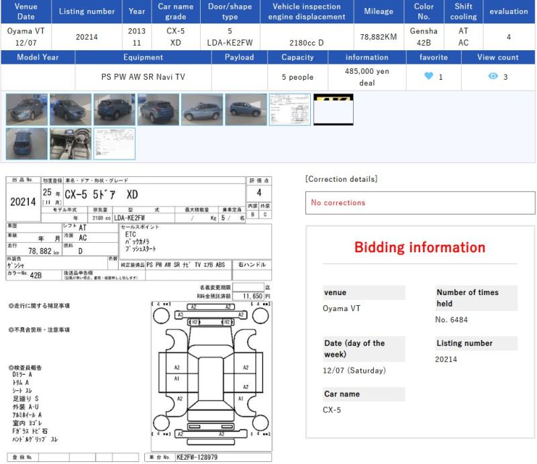Select CX-5 under Car name label
This screenshot has width=537, height=464.
coord(332,410)
